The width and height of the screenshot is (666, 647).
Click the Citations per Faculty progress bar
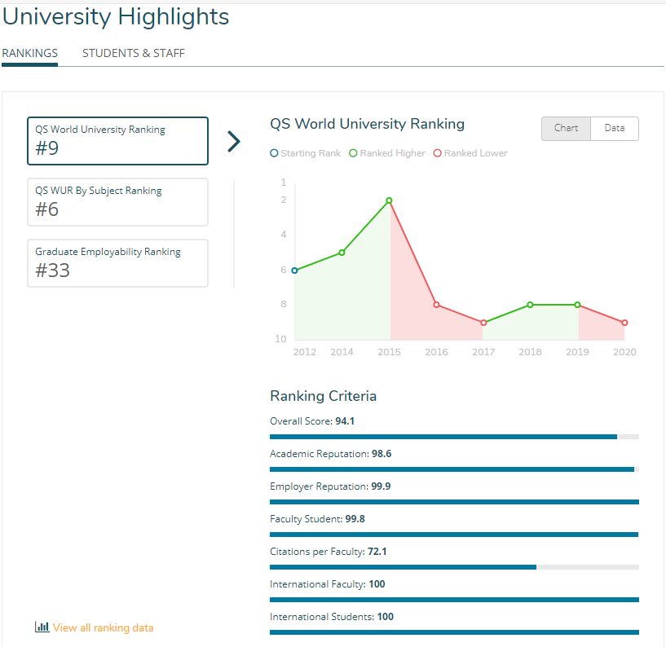pos(454,567)
